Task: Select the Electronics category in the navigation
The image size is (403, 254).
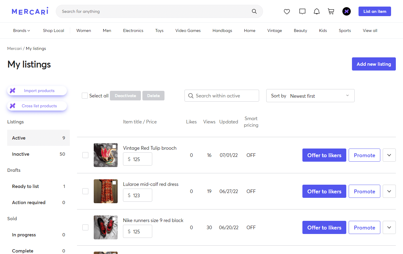Action: (x=133, y=30)
